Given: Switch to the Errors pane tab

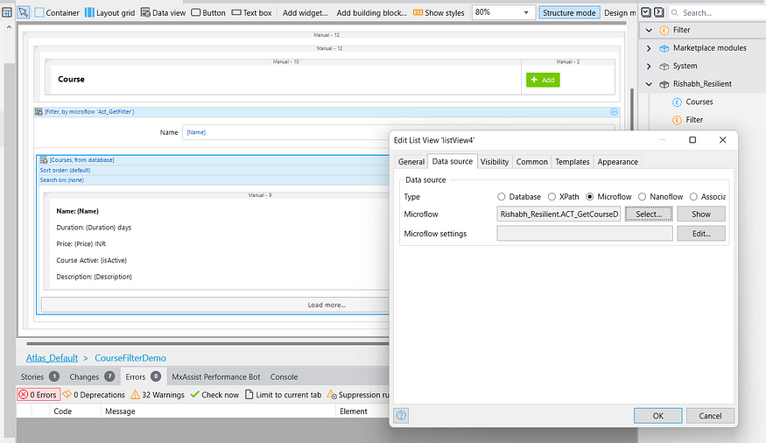Looking at the screenshot, I should coord(143,376).
